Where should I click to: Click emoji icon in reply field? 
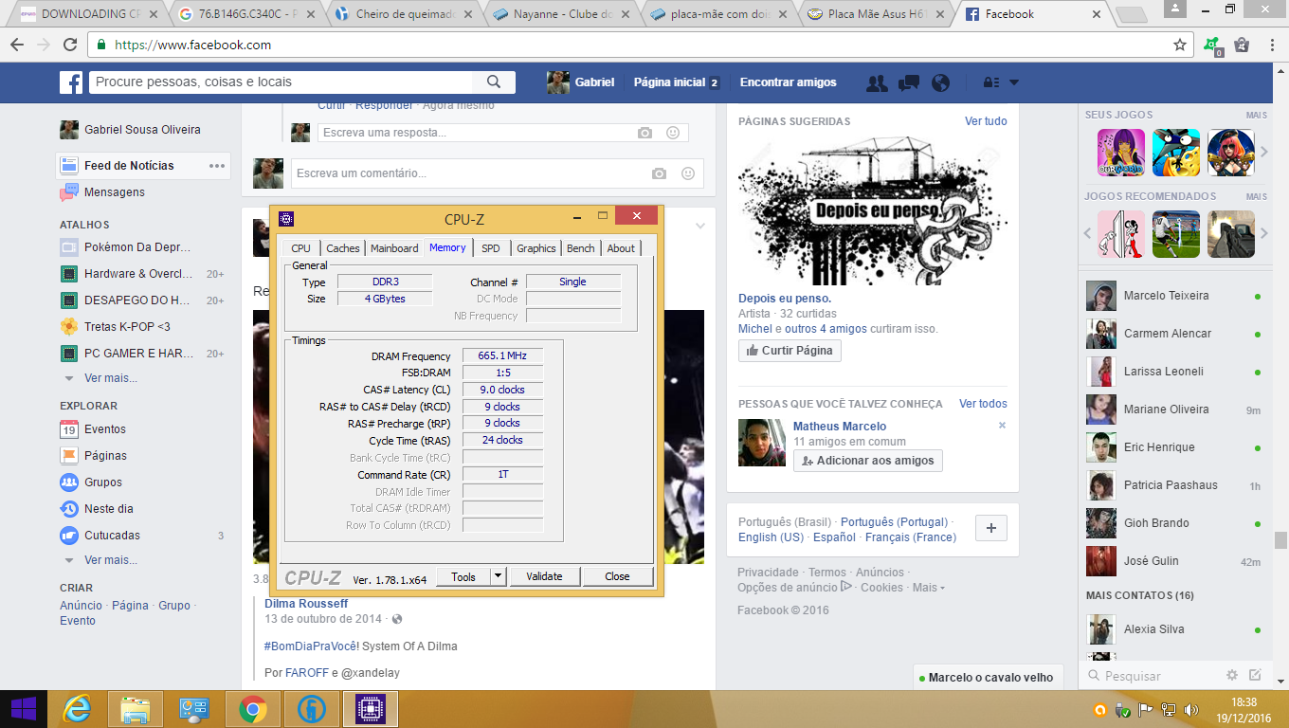[673, 133]
